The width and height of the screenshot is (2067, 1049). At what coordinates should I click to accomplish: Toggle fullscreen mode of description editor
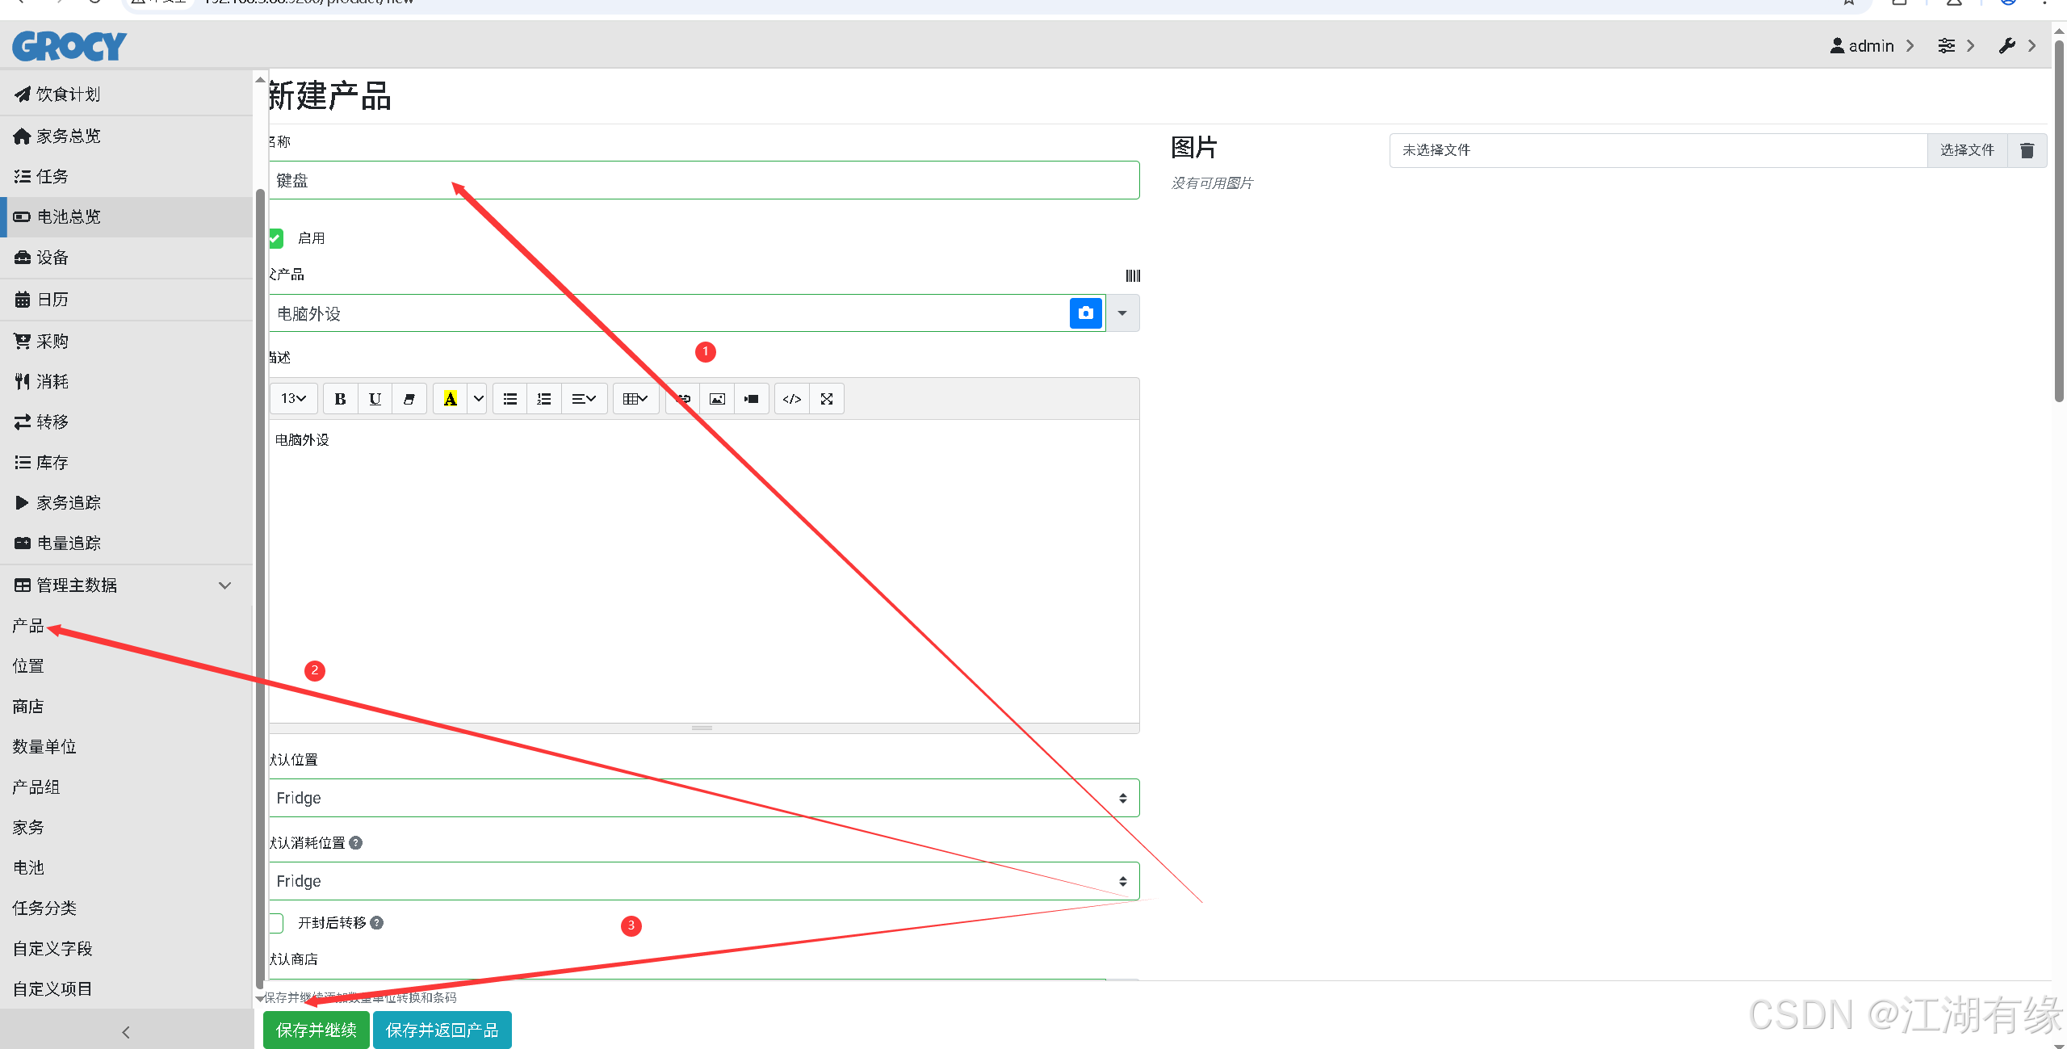click(x=827, y=399)
